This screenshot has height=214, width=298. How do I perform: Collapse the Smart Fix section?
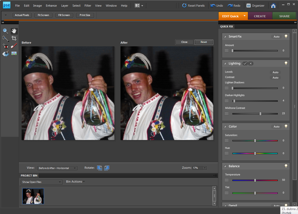[x=225, y=36]
